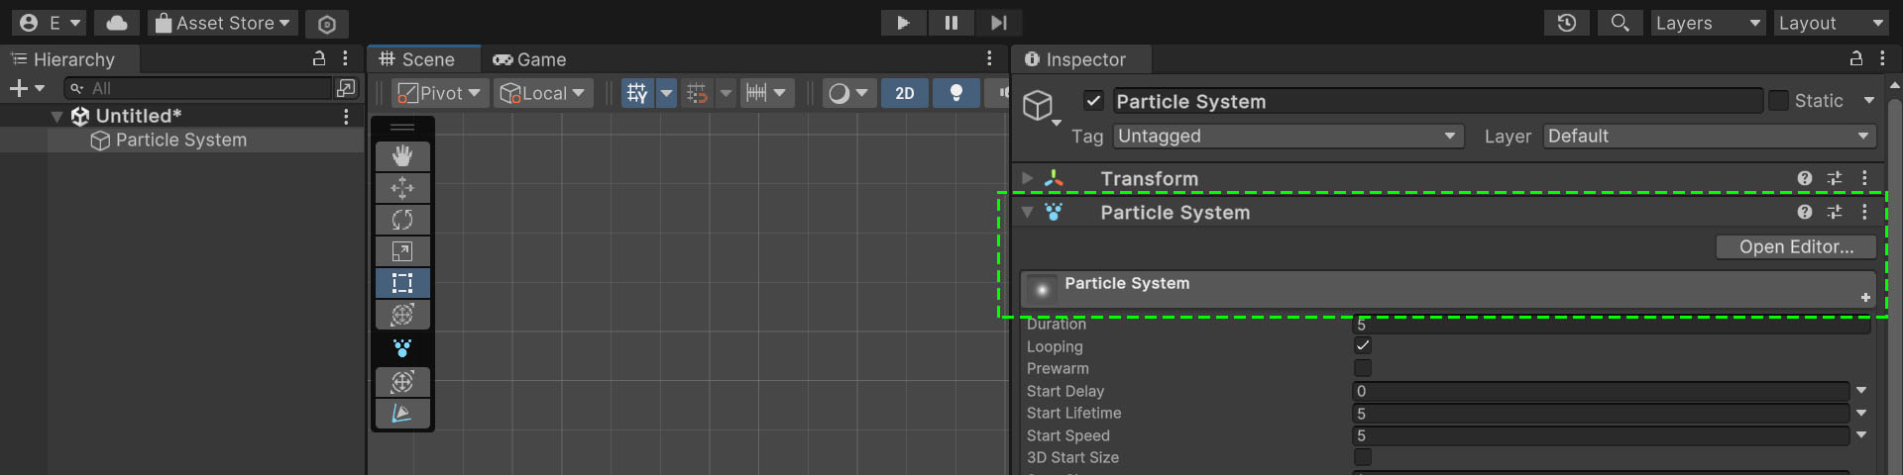
Task: Toggle scene grid visibility
Action: point(637,93)
